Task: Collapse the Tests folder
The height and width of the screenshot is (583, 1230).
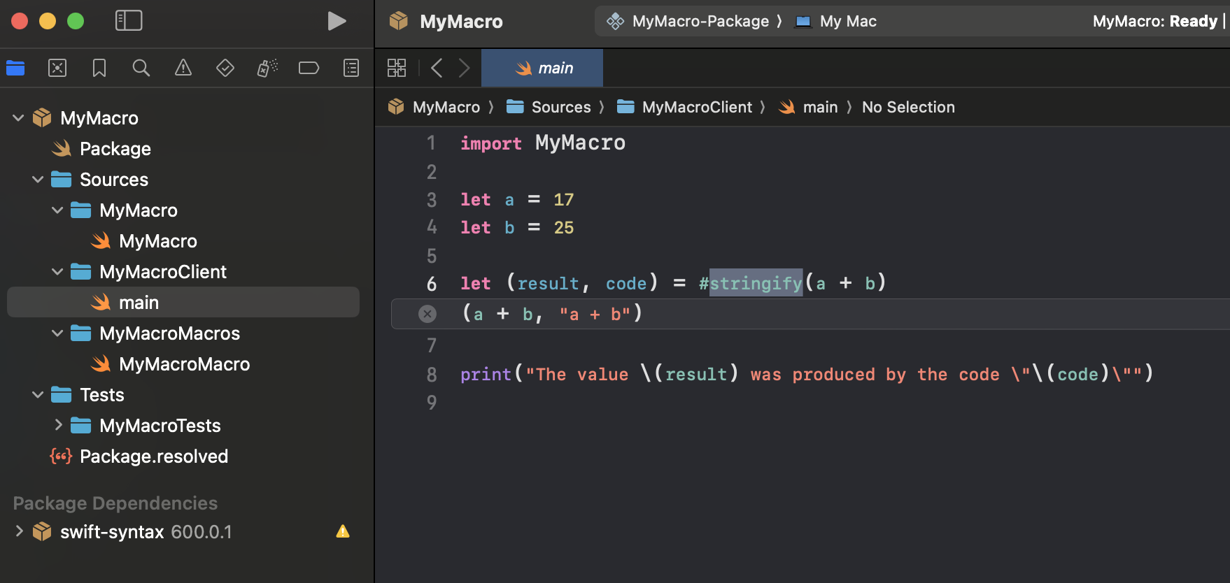Action: click(38, 394)
